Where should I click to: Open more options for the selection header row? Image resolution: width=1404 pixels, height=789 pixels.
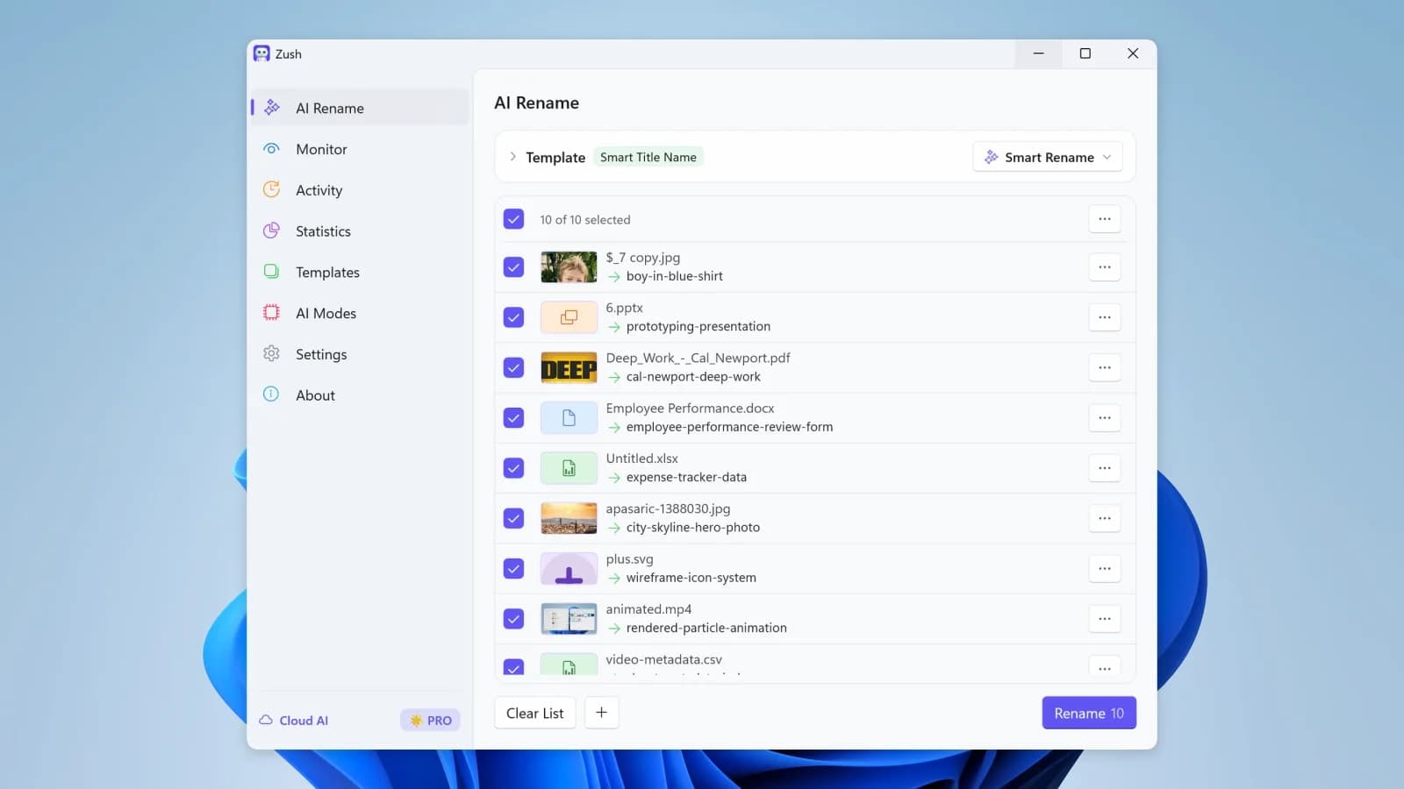point(1105,219)
